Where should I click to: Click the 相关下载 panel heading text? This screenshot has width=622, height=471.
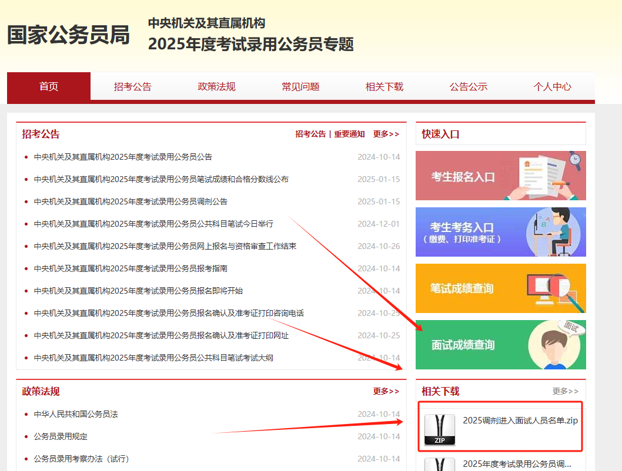(440, 391)
